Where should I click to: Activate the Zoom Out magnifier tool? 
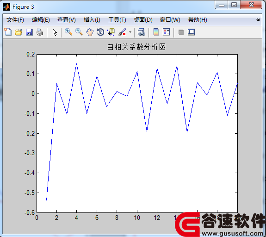point(79,32)
